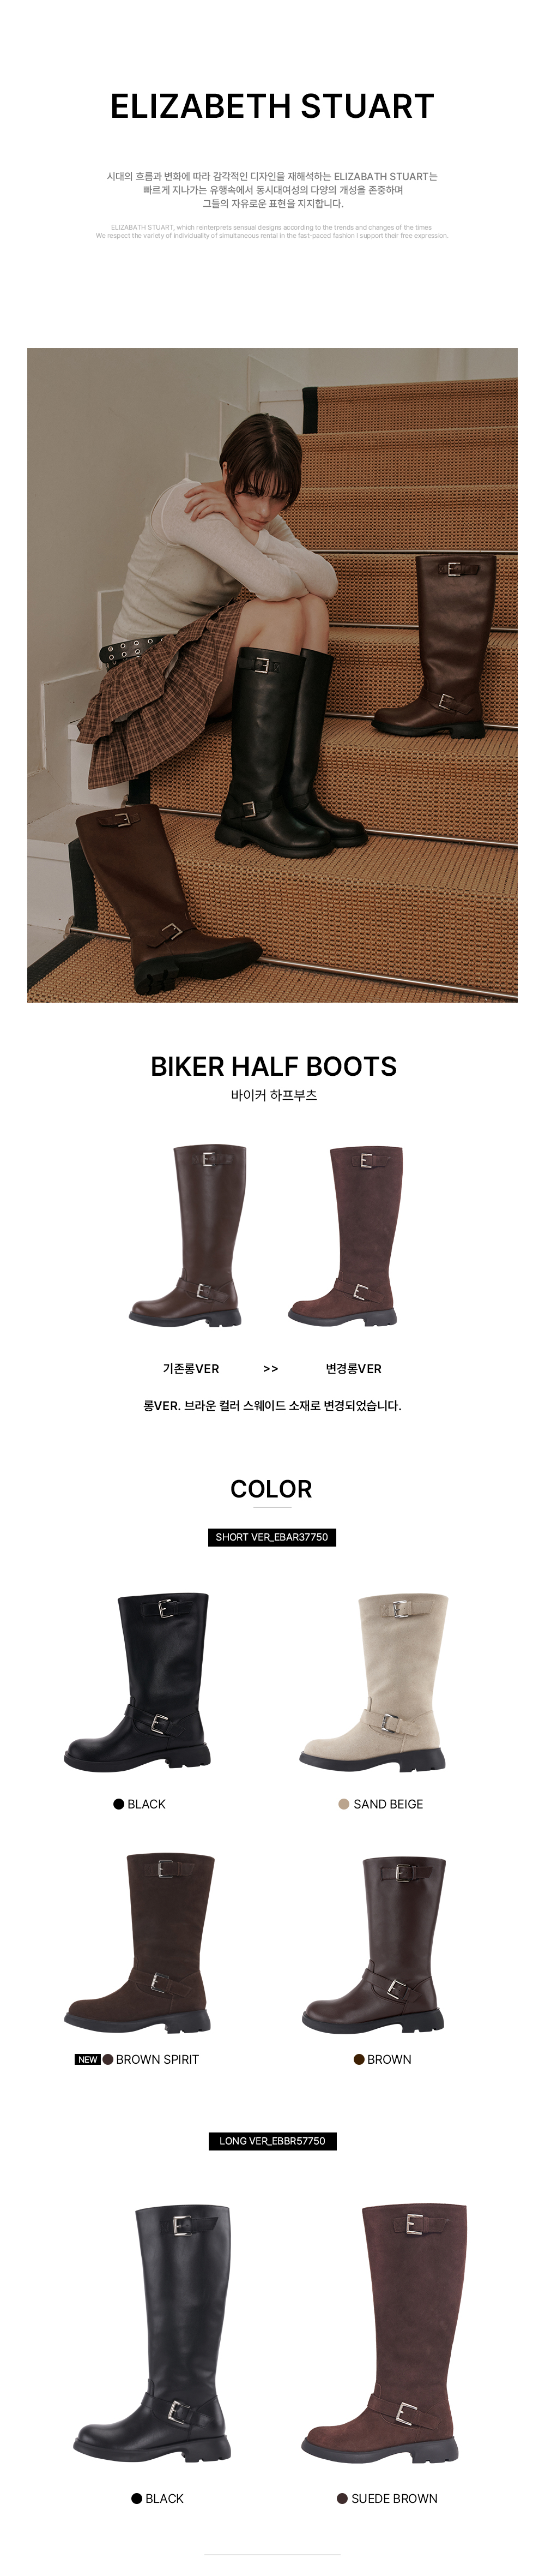Click the LONG VER_EBBR57750 label
The height and width of the screenshot is (2576, 545).
tap(271, 2141)
